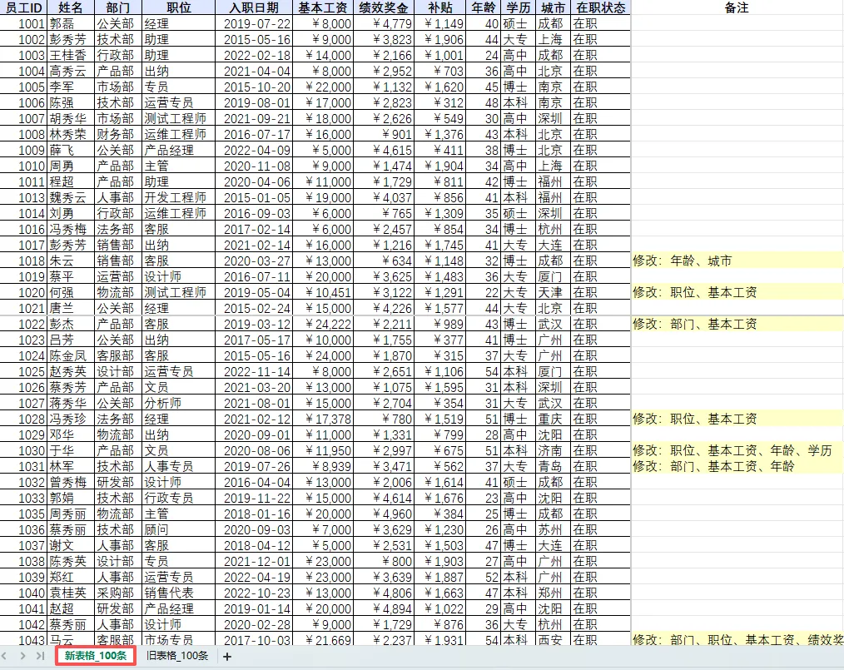Select the salary cell ￥21,669
844x670 pixels.
click(x=322, y=639)
